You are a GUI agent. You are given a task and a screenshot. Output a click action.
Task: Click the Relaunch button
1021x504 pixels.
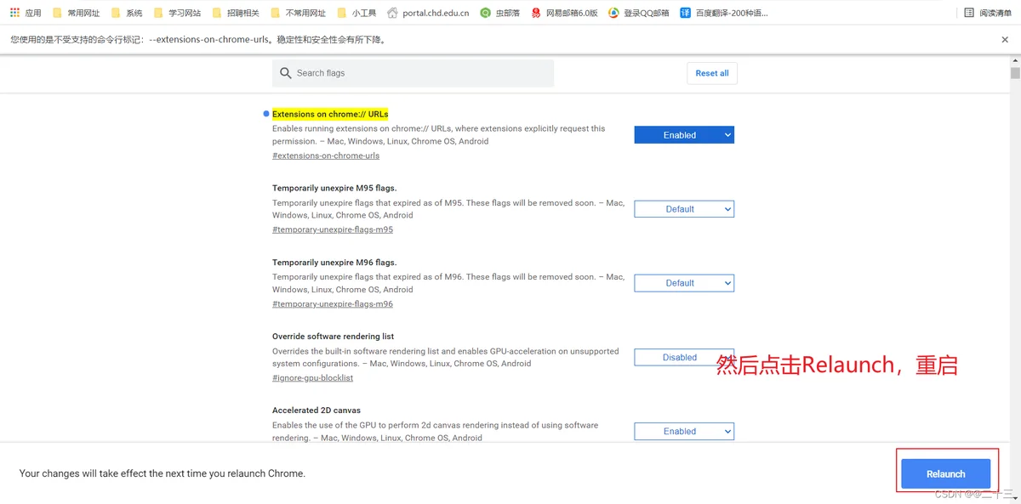[946, 473]
